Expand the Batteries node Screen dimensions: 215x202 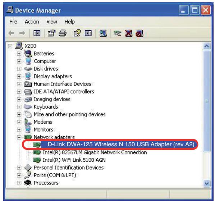19,54
